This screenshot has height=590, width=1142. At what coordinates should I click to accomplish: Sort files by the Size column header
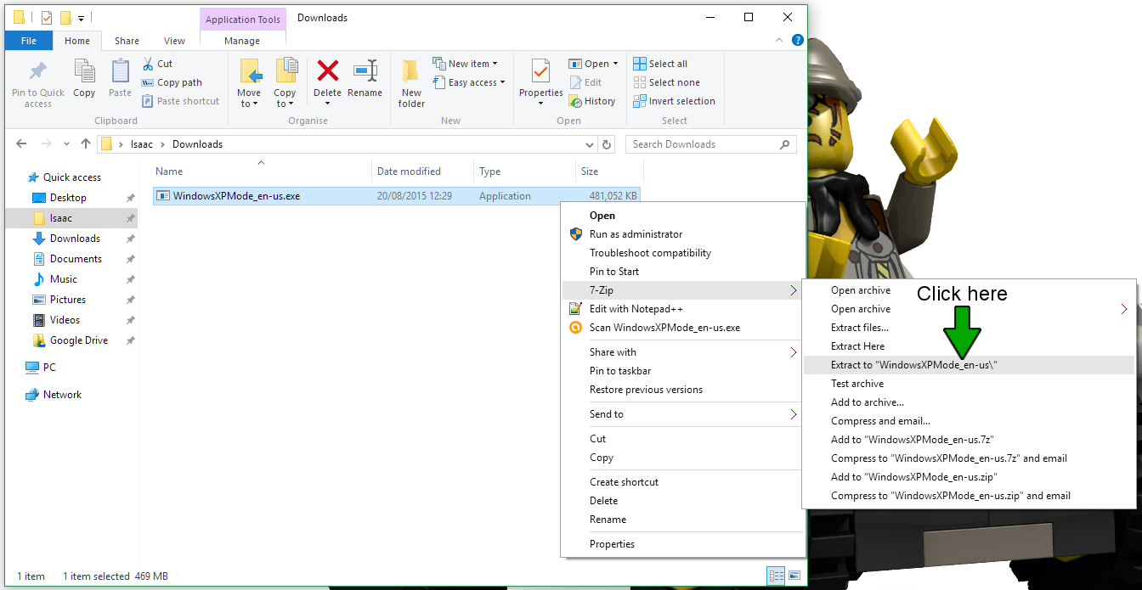609,171
